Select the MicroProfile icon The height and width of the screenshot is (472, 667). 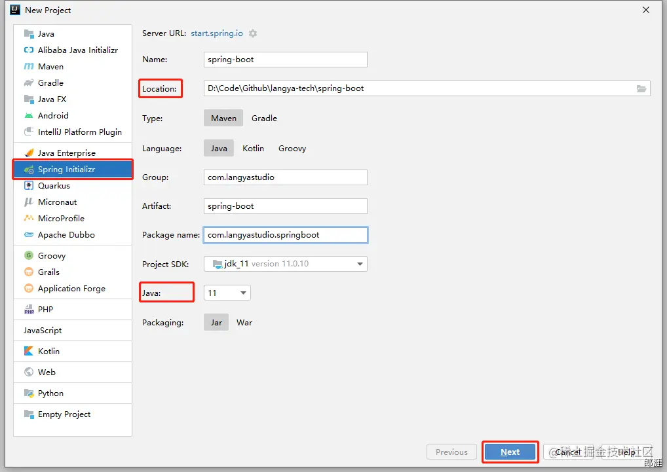pyautogui.click(x=28, y=219)
